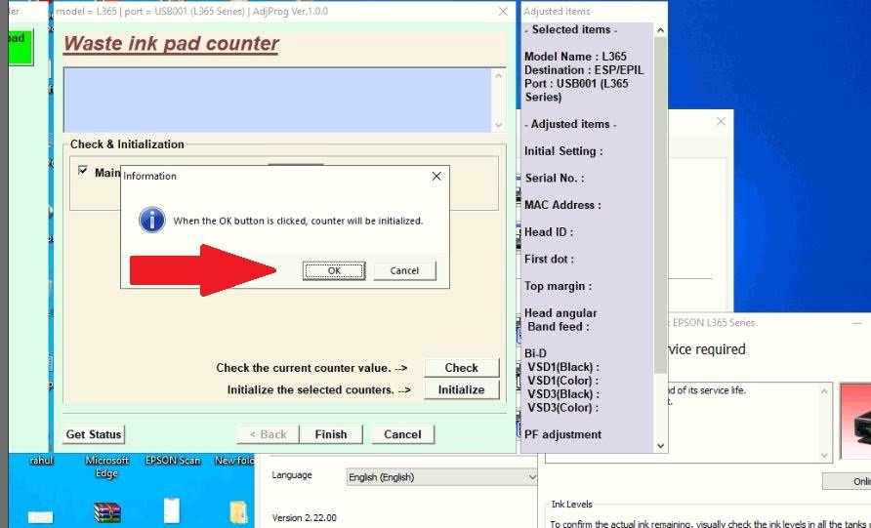Image resolution: width=871 pixels, height=528 pixels.
Task: Click the Get Status button
Action: click(94, 434)
